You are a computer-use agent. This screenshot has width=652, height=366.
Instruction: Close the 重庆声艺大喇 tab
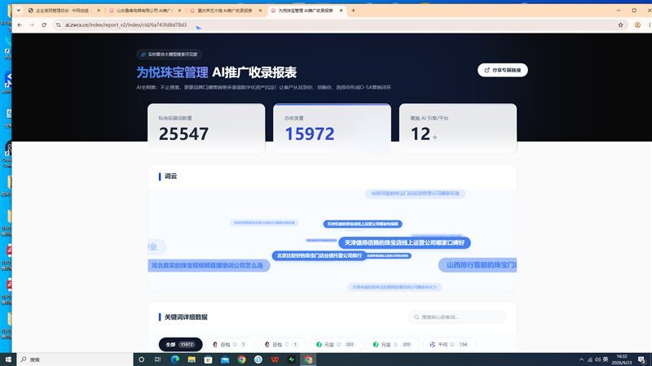260,11
